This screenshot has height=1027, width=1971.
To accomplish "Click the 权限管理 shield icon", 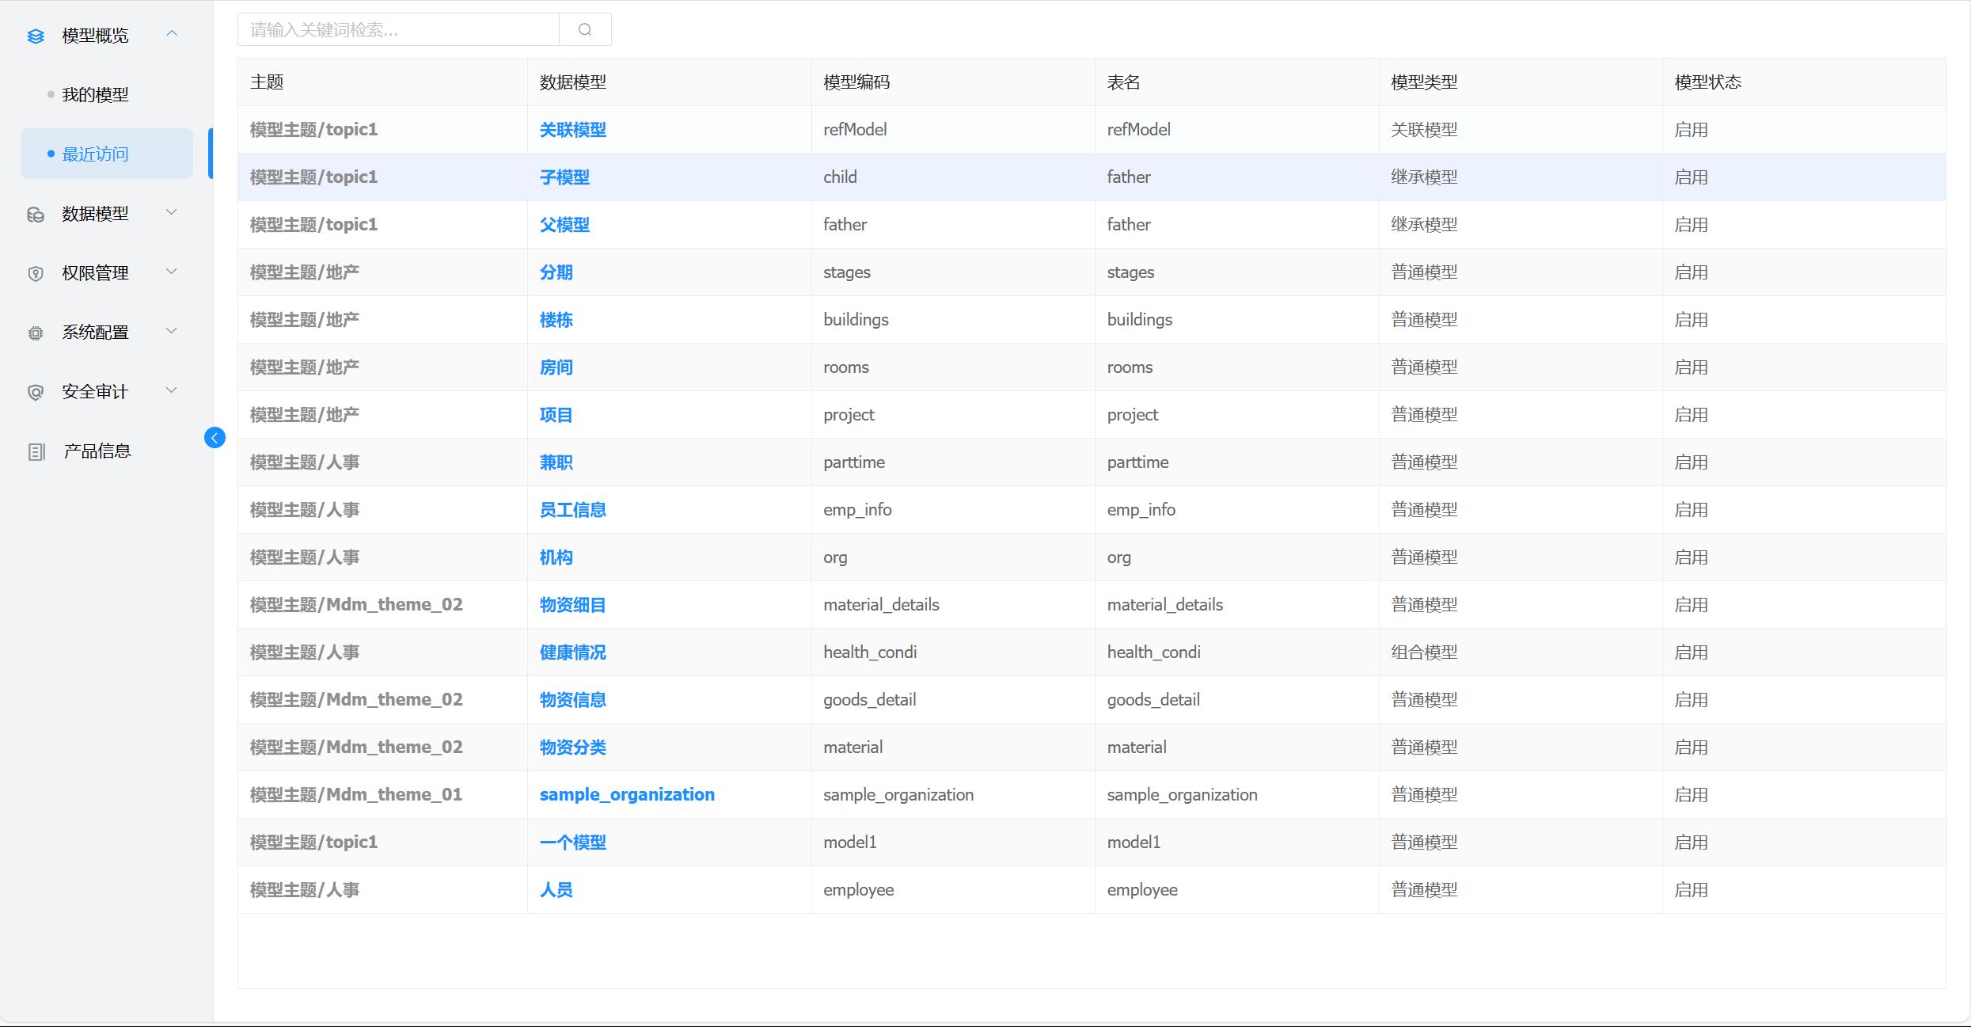I will point(36,274).
